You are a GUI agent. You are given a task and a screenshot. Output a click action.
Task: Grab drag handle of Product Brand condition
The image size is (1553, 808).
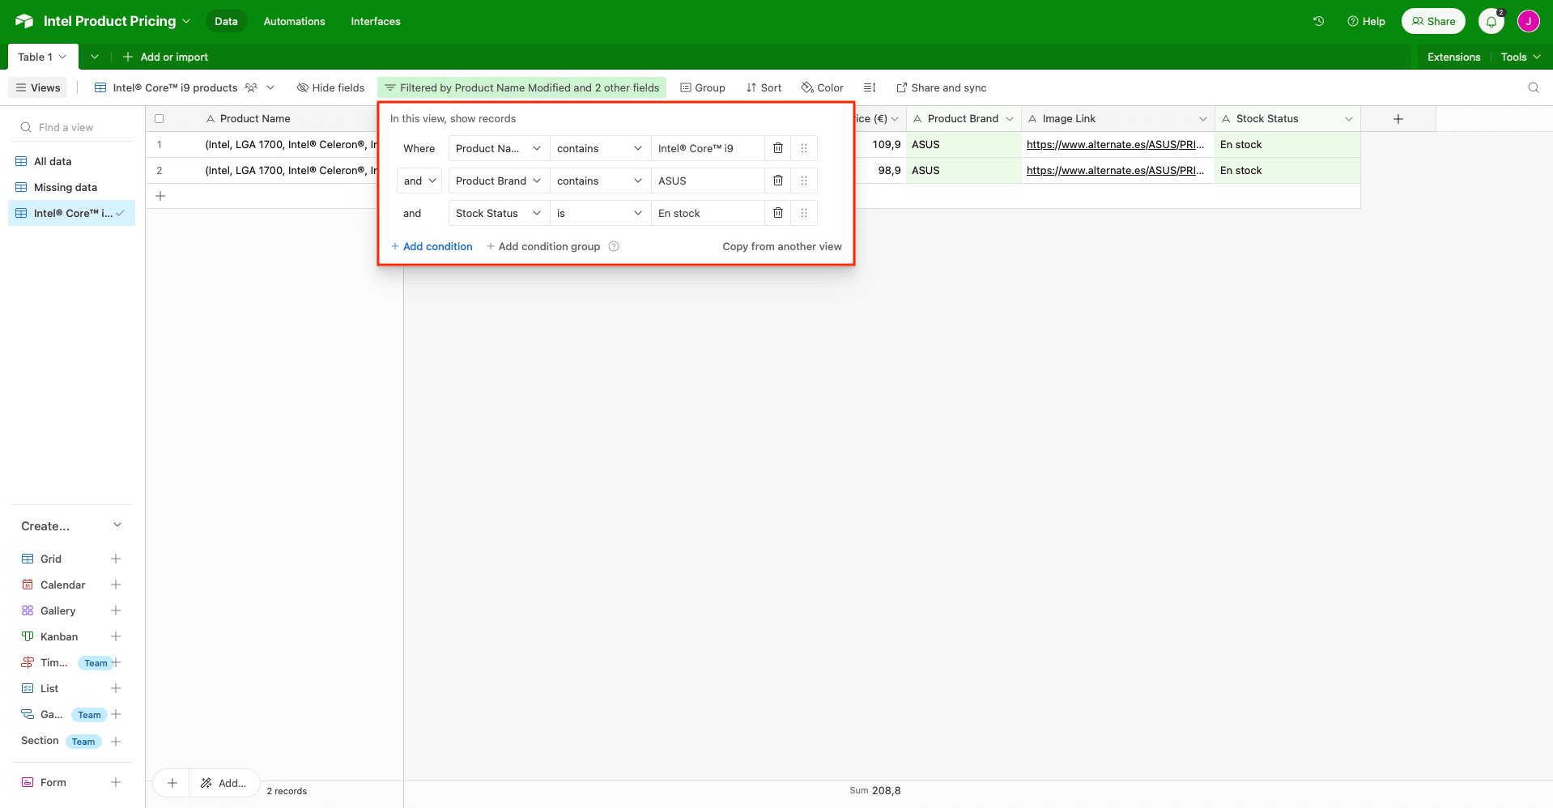point(803,181)
